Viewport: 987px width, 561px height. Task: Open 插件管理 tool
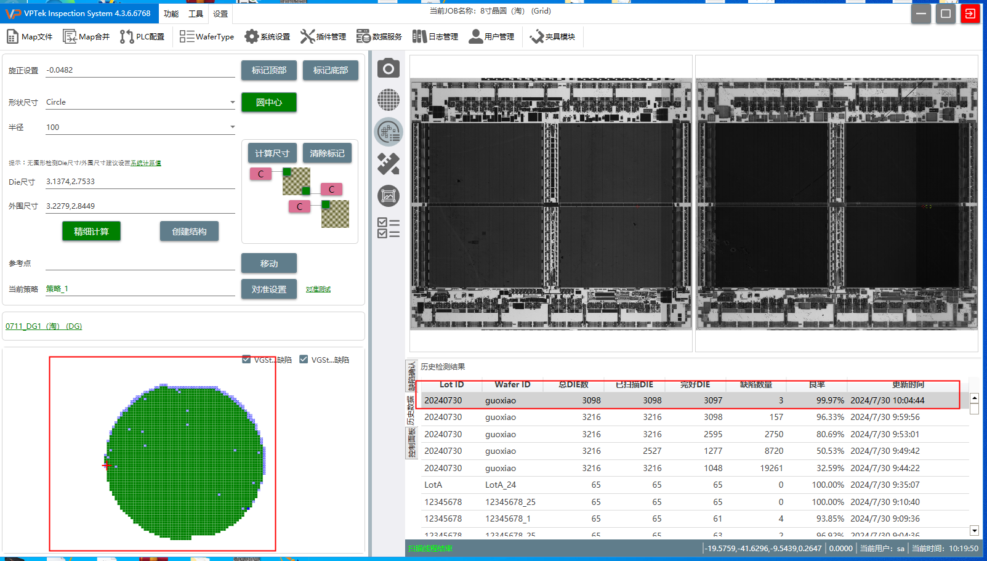pyautogui.click(x=323, y=37)
